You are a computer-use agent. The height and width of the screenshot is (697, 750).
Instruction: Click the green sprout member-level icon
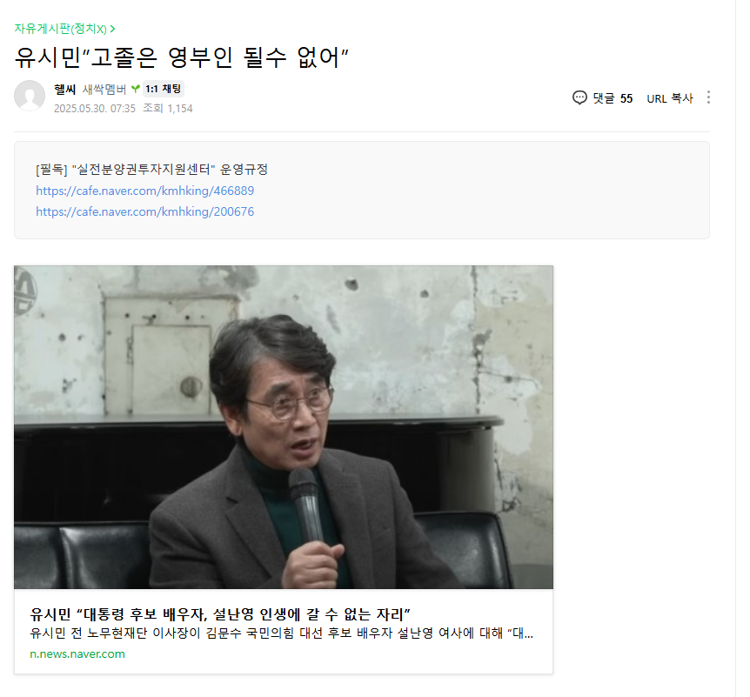(x=136, y=89)
